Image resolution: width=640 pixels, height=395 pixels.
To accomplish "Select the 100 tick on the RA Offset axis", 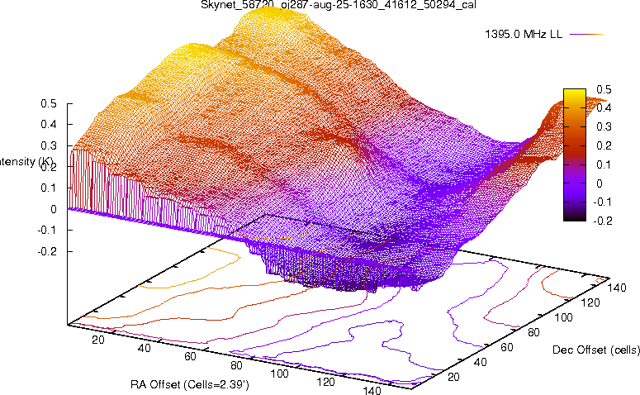I will (280, 374).
